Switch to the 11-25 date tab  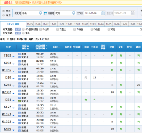point(30,24)
